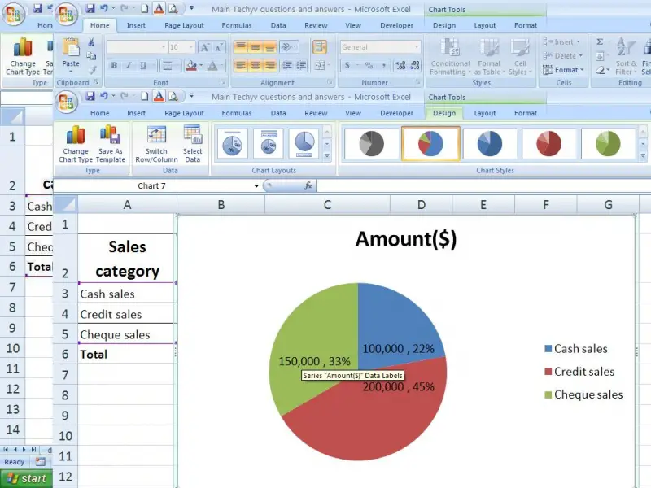Image resolution: width=651 pixels, height=488 pixels.
Task: Select Credit sales legend entry
Action: tap(579, 372)
